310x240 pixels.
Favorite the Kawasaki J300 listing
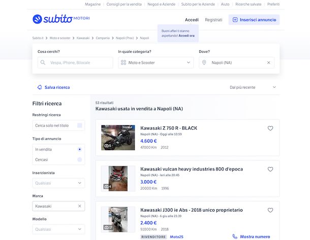270,210
